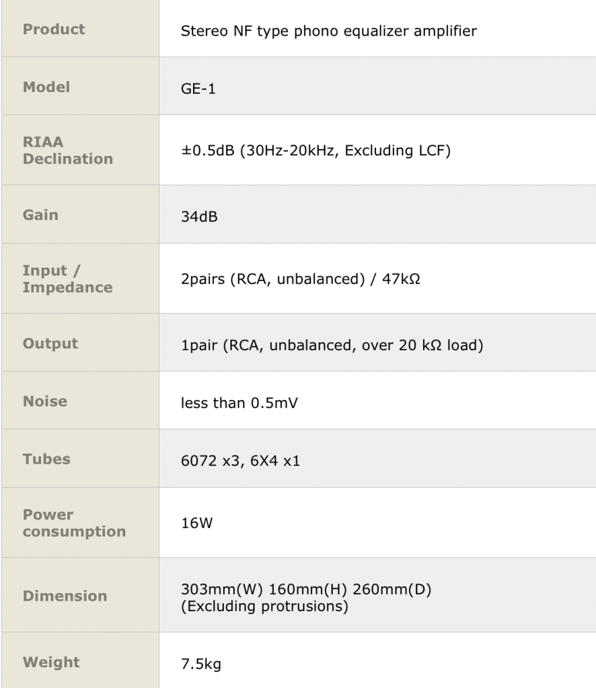Select the 34dB gain value
596x688 pixels.
click(199, 218)
